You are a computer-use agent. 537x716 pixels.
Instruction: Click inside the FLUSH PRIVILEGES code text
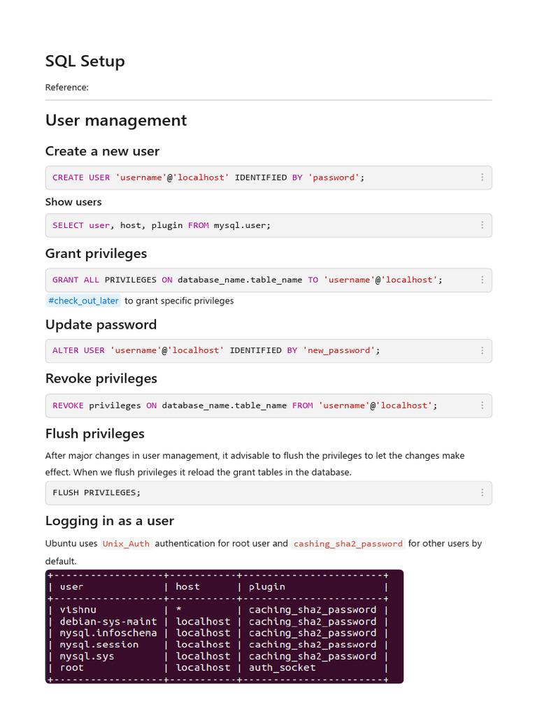coord(96,492)
